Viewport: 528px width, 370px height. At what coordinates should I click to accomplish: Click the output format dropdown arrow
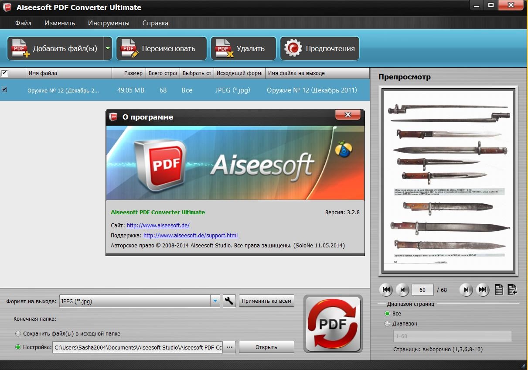pyautogui.click(x=215, y=301)
